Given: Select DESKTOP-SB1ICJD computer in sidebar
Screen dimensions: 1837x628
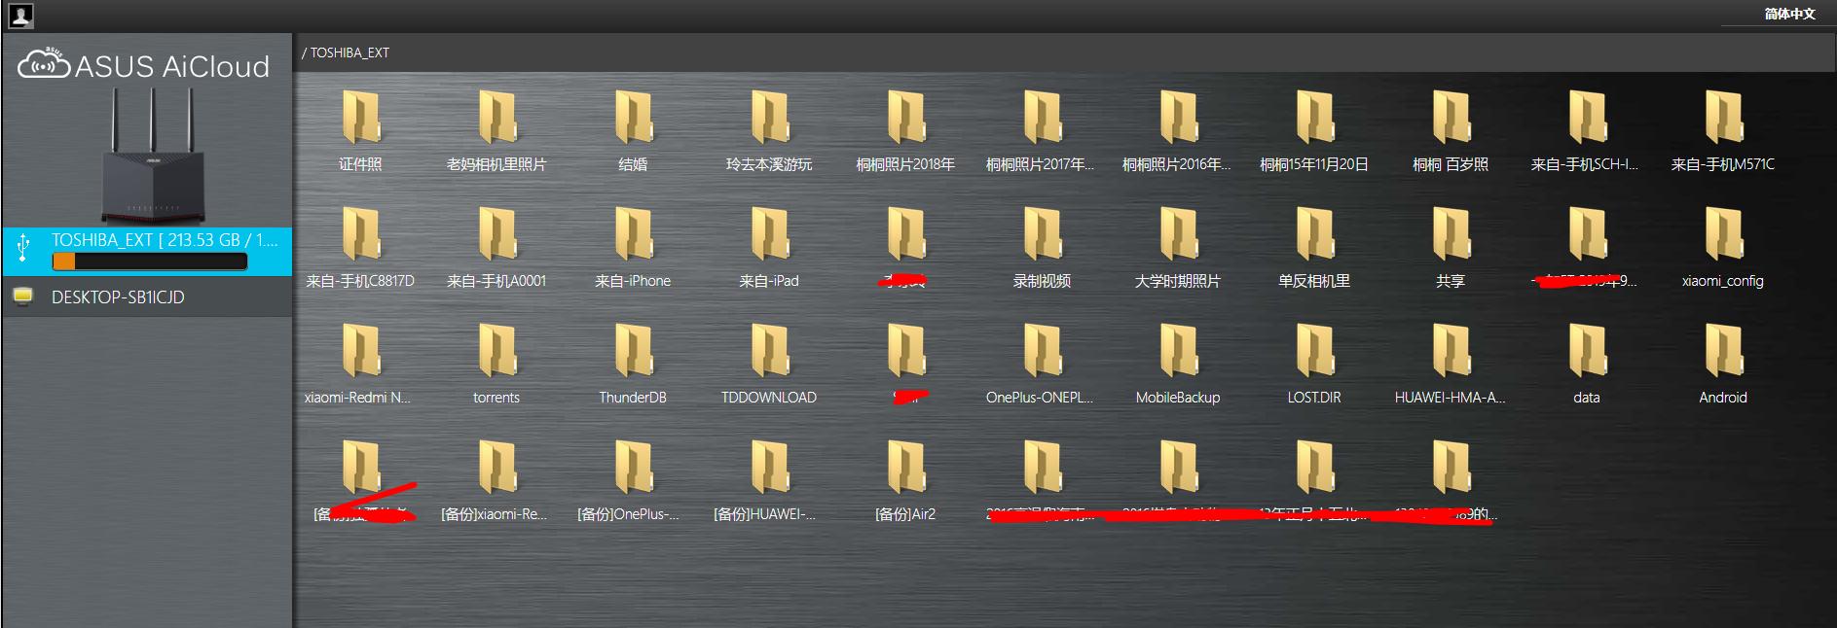Looking at the screenshot, I should coord(147,297).
